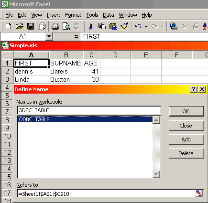The height and width of the screenshot is (203, 208).
Task: Select the Format Painter brush
Action: pyautogui.click(x=124, y=26)
